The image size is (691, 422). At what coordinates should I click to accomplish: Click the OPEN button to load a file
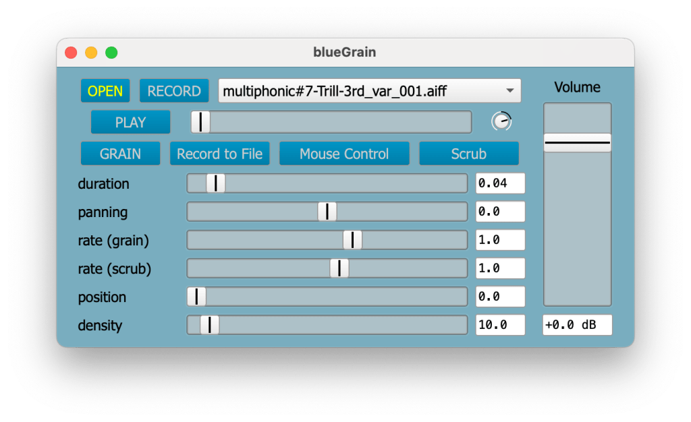(105, 91)
